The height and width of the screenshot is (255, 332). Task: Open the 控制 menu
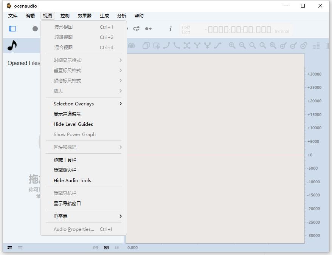(65, 16)
